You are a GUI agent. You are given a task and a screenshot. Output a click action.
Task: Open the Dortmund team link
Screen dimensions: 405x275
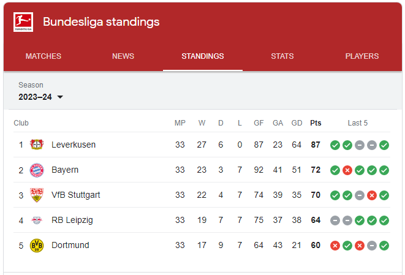[x=70, y=245]
